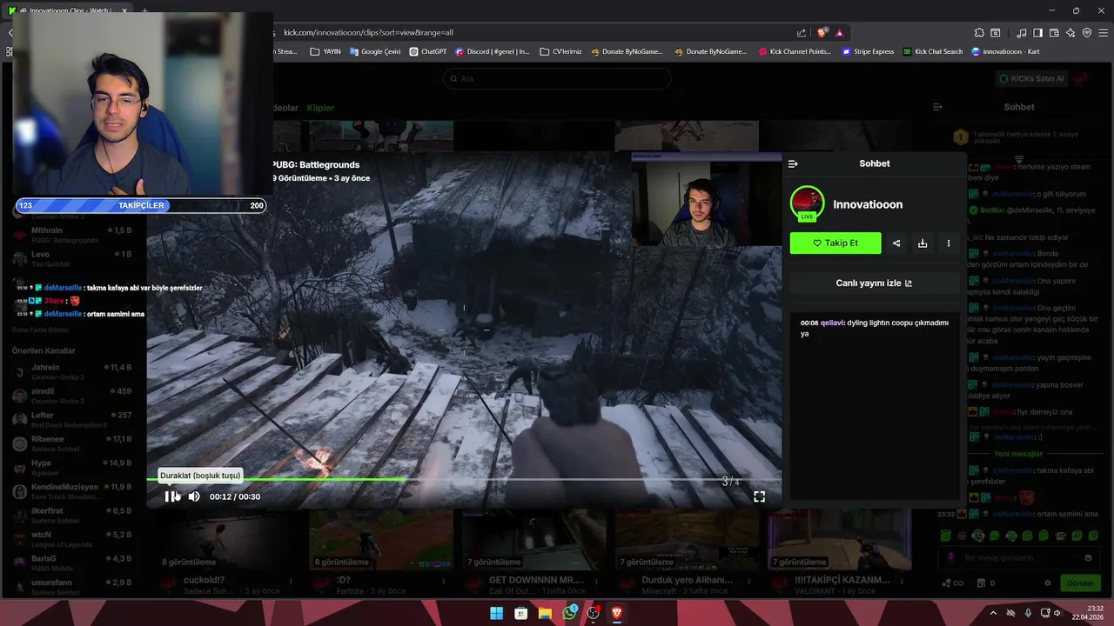Show hidden system tray icons chevron

point(993,613)
